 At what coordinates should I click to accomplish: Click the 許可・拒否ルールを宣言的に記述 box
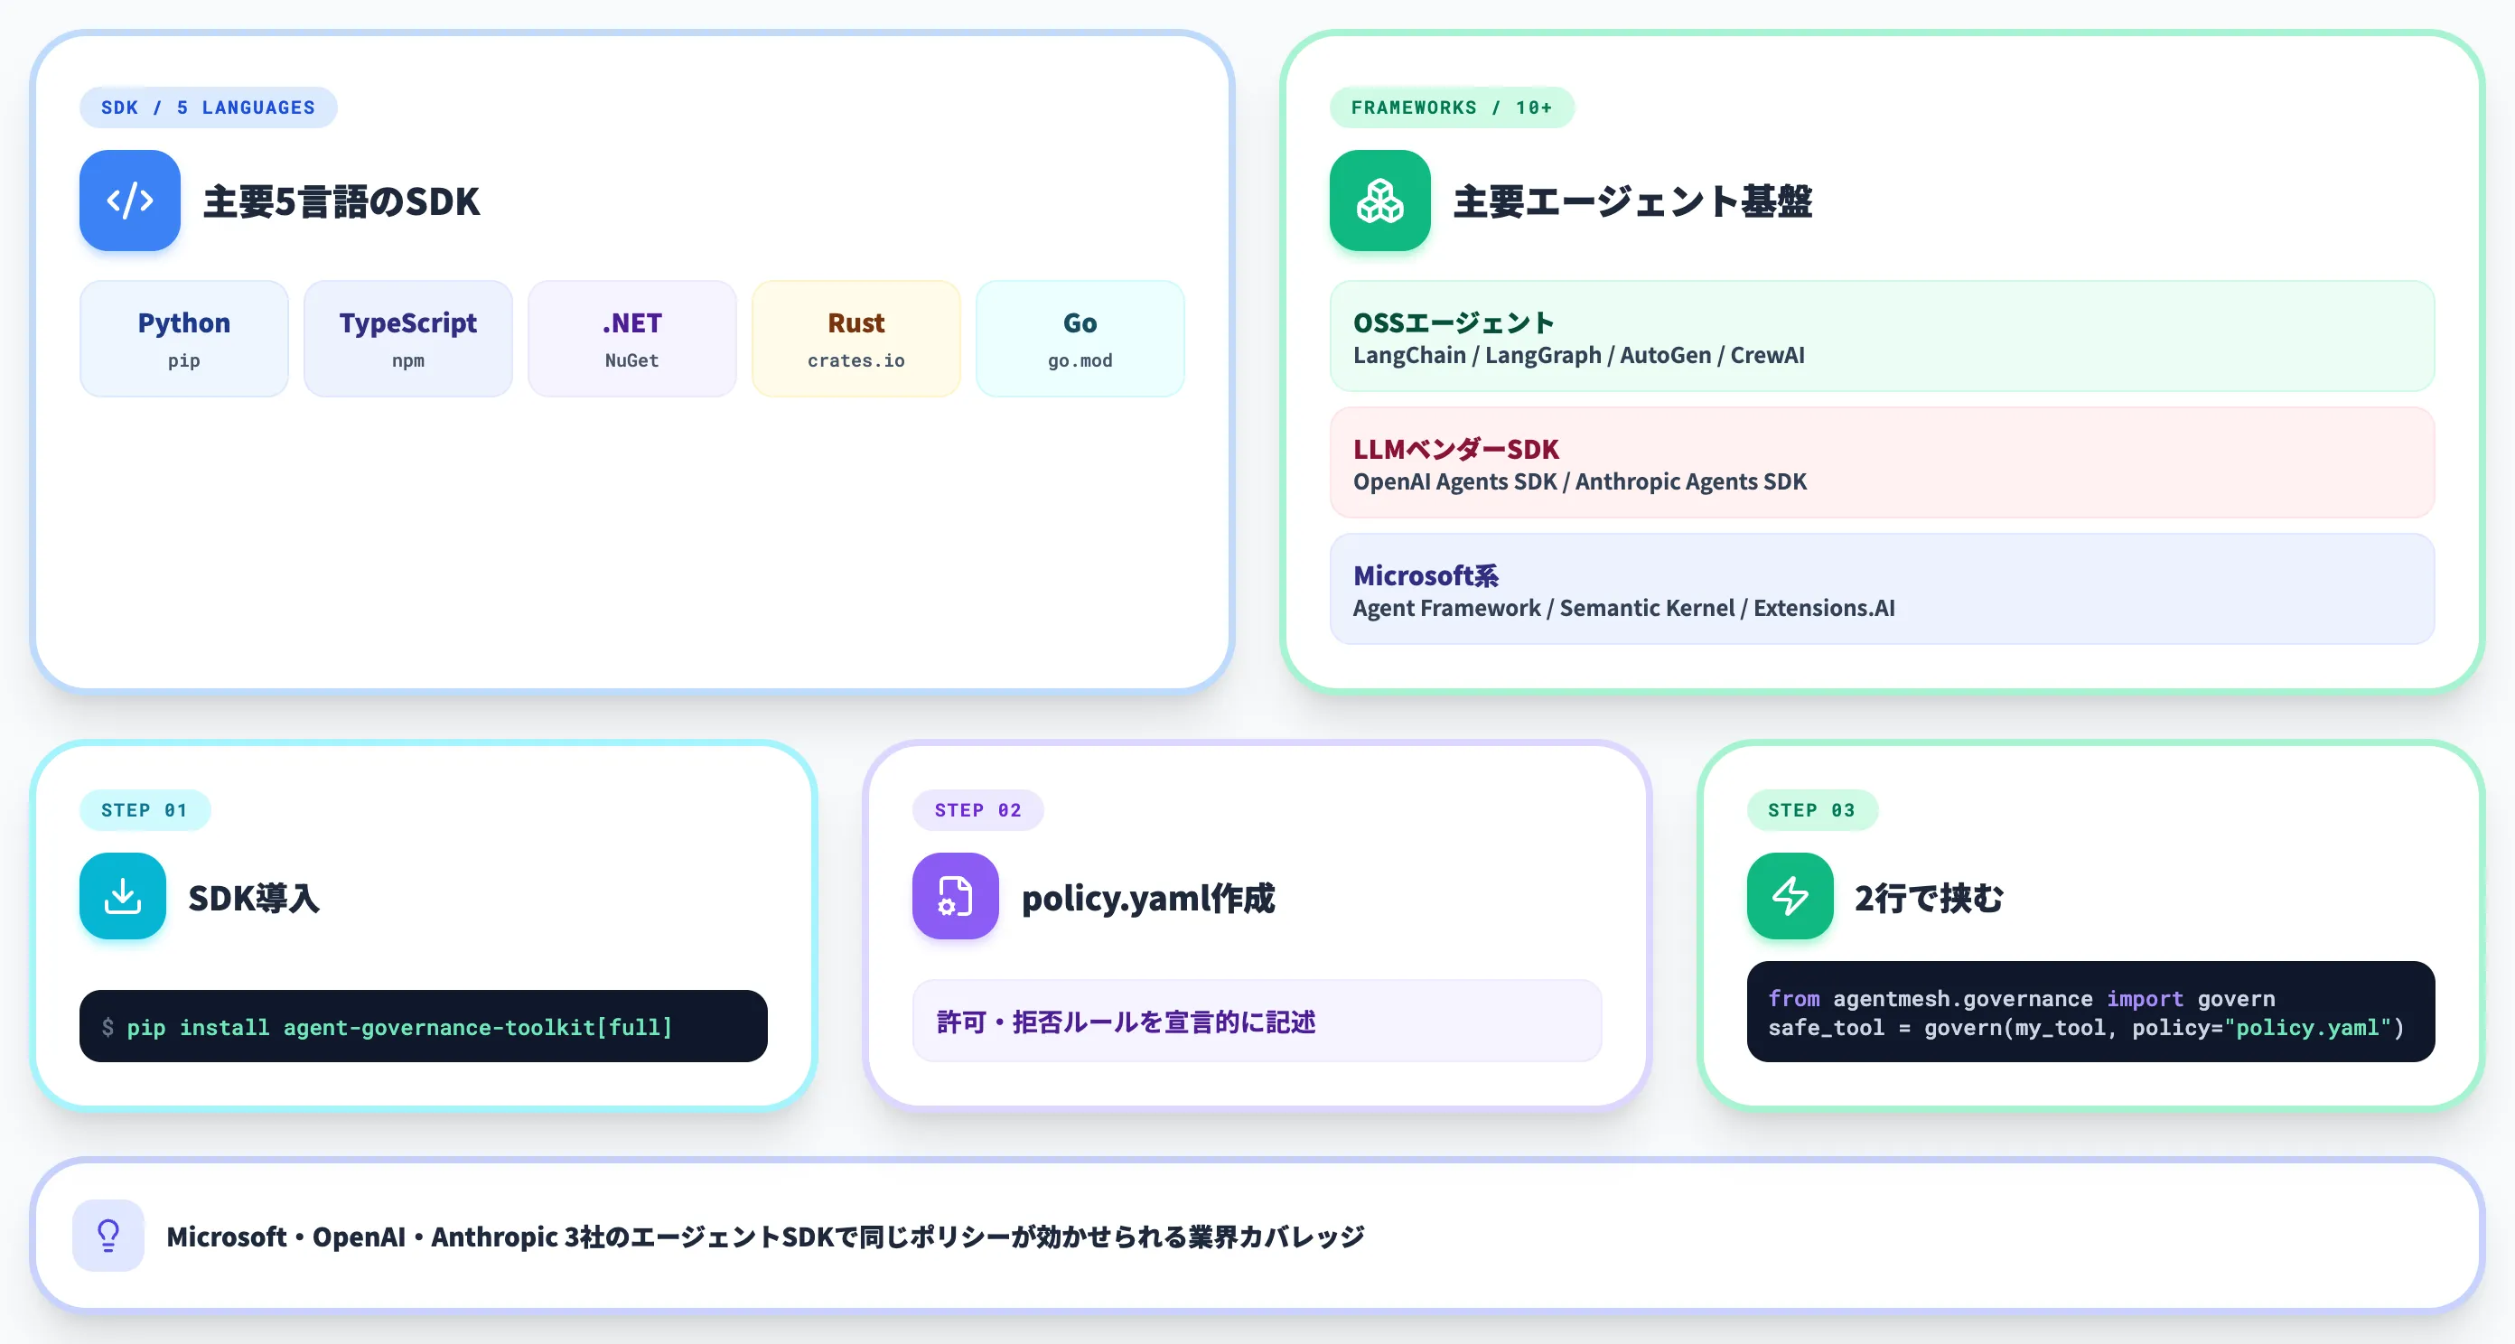[x=1257, y=1022]
